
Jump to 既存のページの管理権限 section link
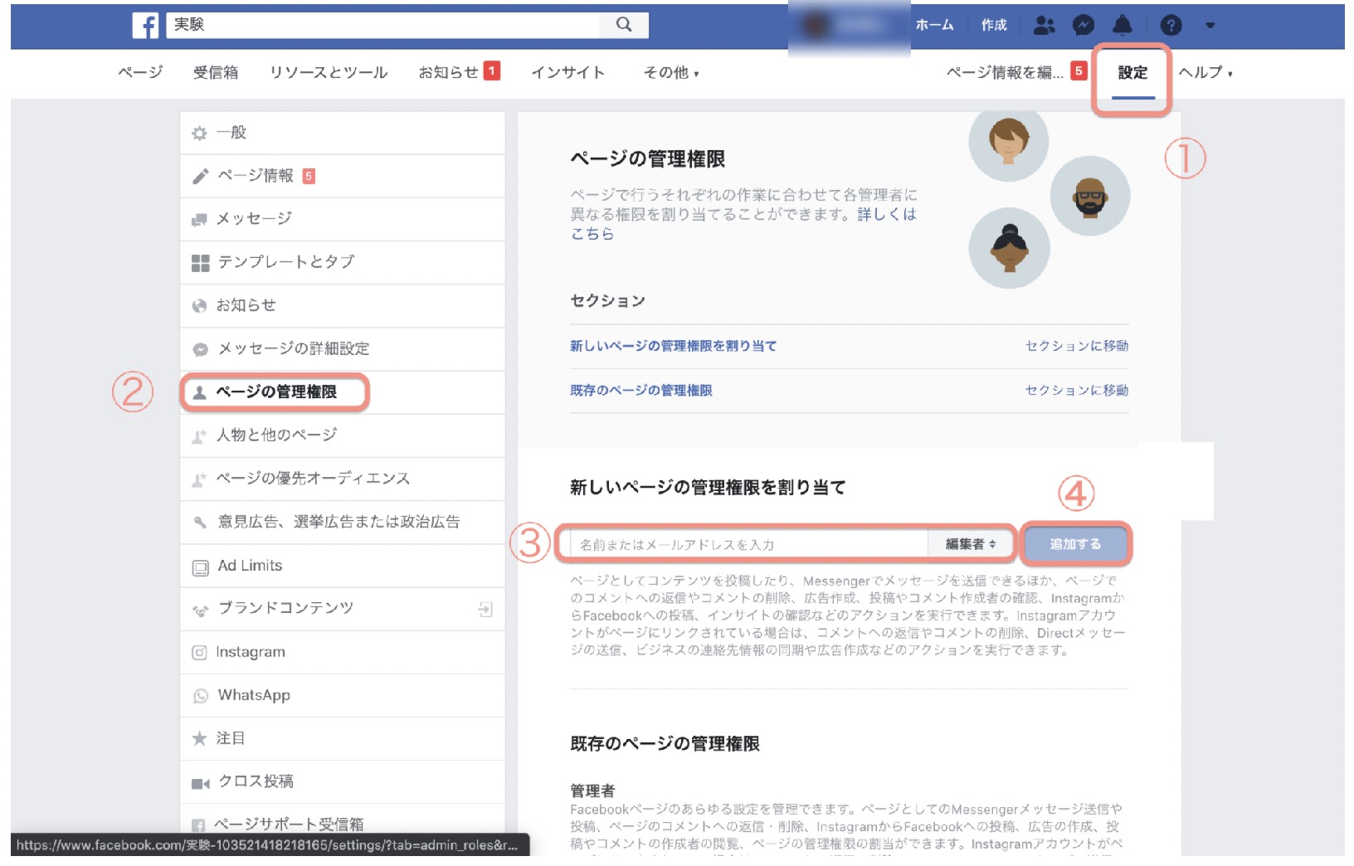640,391
